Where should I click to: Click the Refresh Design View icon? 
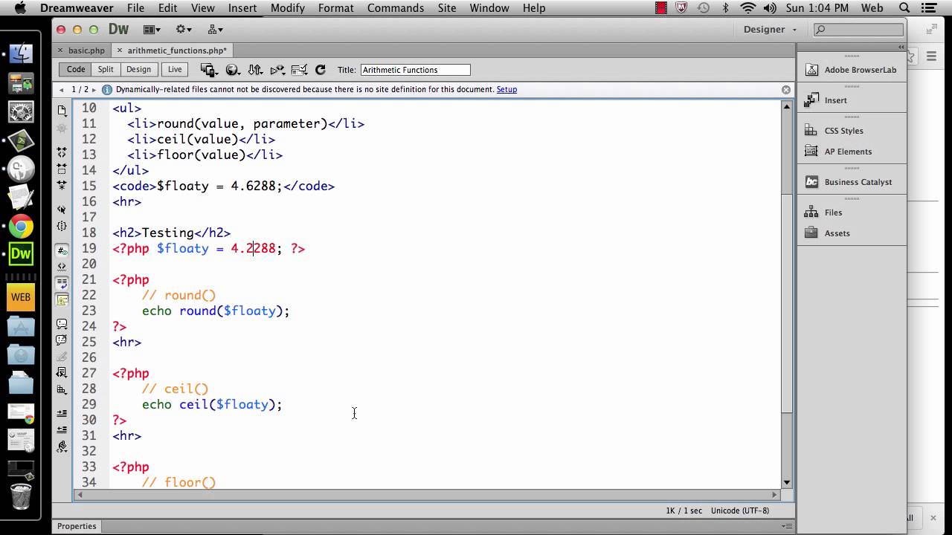click(321, 70)
